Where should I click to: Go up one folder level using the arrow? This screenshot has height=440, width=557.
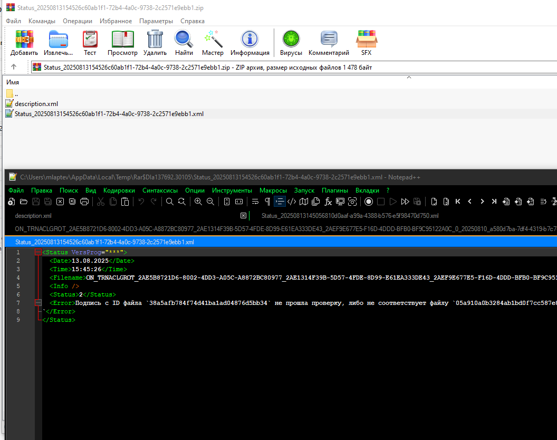point(14,67)
